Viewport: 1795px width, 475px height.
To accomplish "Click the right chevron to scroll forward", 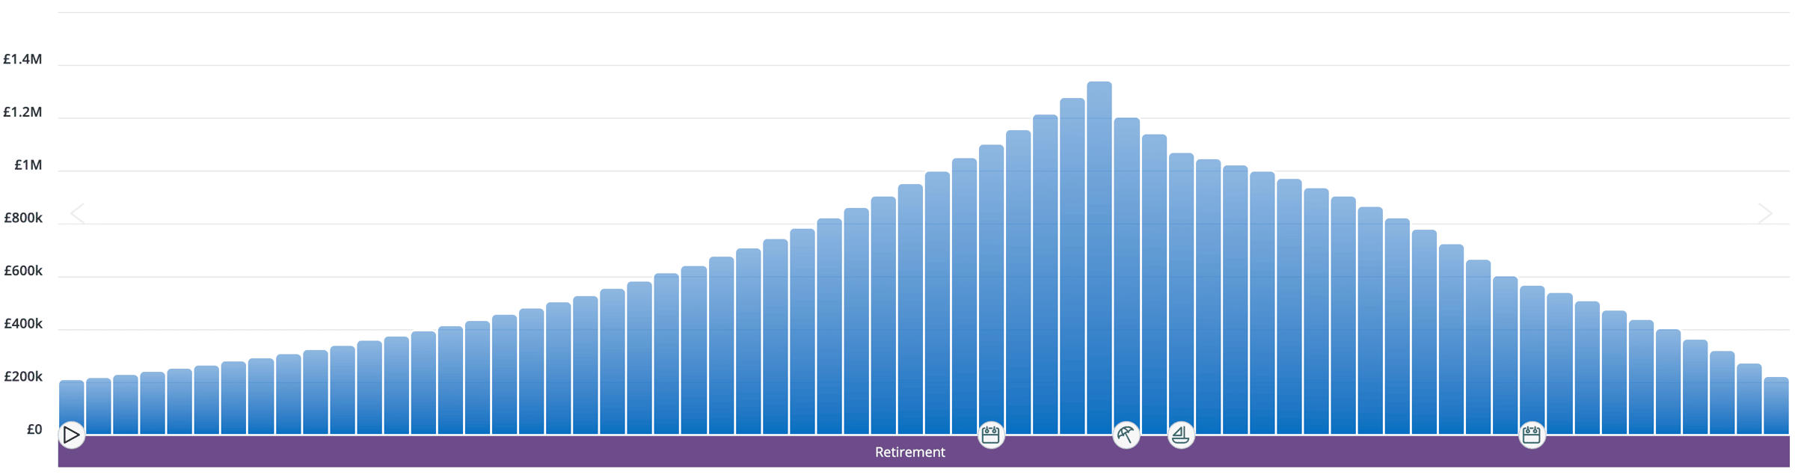I will point(1765,214).
